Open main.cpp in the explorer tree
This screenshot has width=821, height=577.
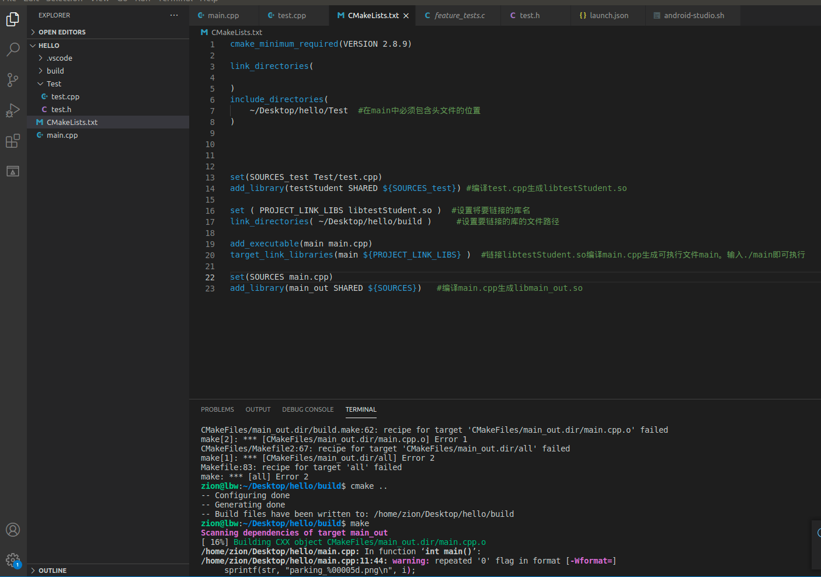tap(108, 135)
